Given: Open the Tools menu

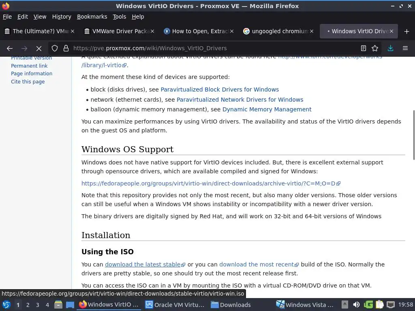Looking at the screenshot, I should (120, 17).
